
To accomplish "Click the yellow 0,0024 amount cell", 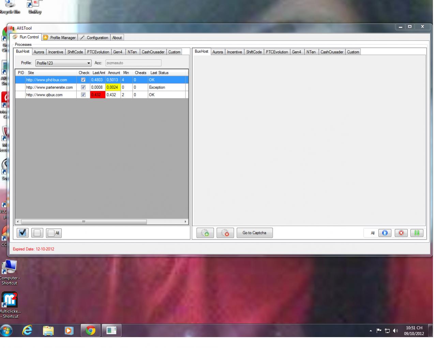I will pyautogui.click(x=113, y=87).
